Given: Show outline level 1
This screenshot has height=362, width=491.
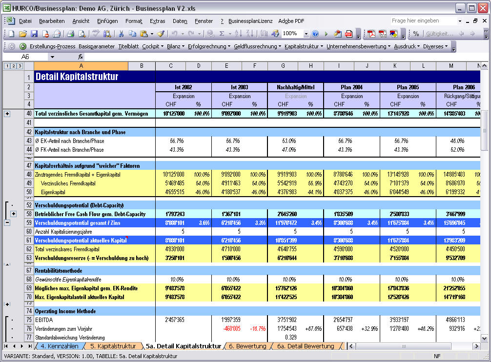Looking at the screenshot, I should click(x=7, y=66).
